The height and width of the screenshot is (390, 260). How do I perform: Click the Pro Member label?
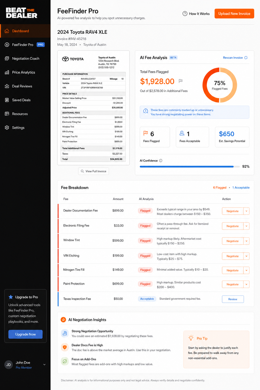click(x=24, y=368)
